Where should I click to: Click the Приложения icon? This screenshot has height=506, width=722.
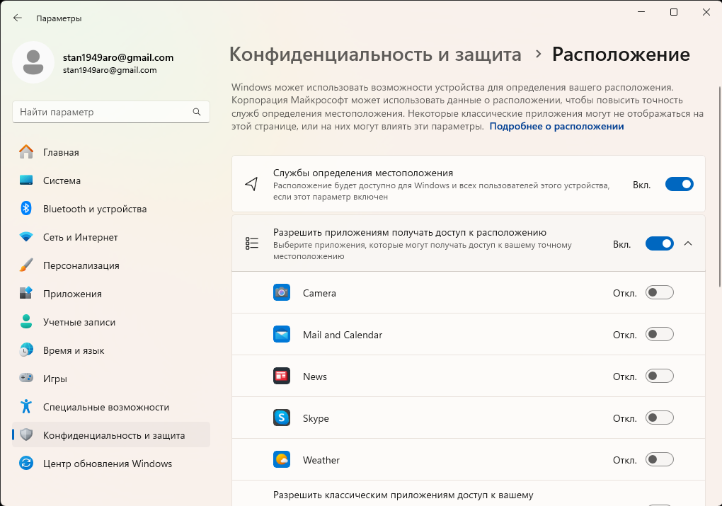coord(26,293)
